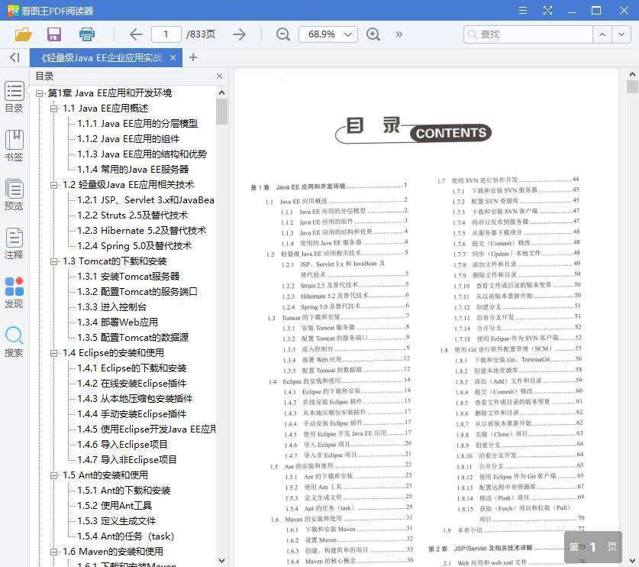Viewport: 639px width, 567px height.
Task: Select 1.5.1 Ant的下载和安装
Action: (124, 491)
